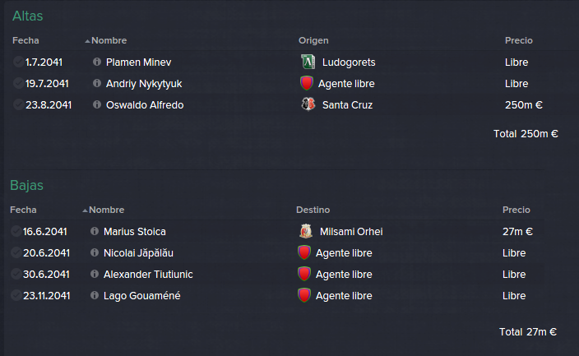This screenshot has height=356, width=579.
Task: Click the red shield next to Andriy Nykytyuk
Action: point(307,83)
